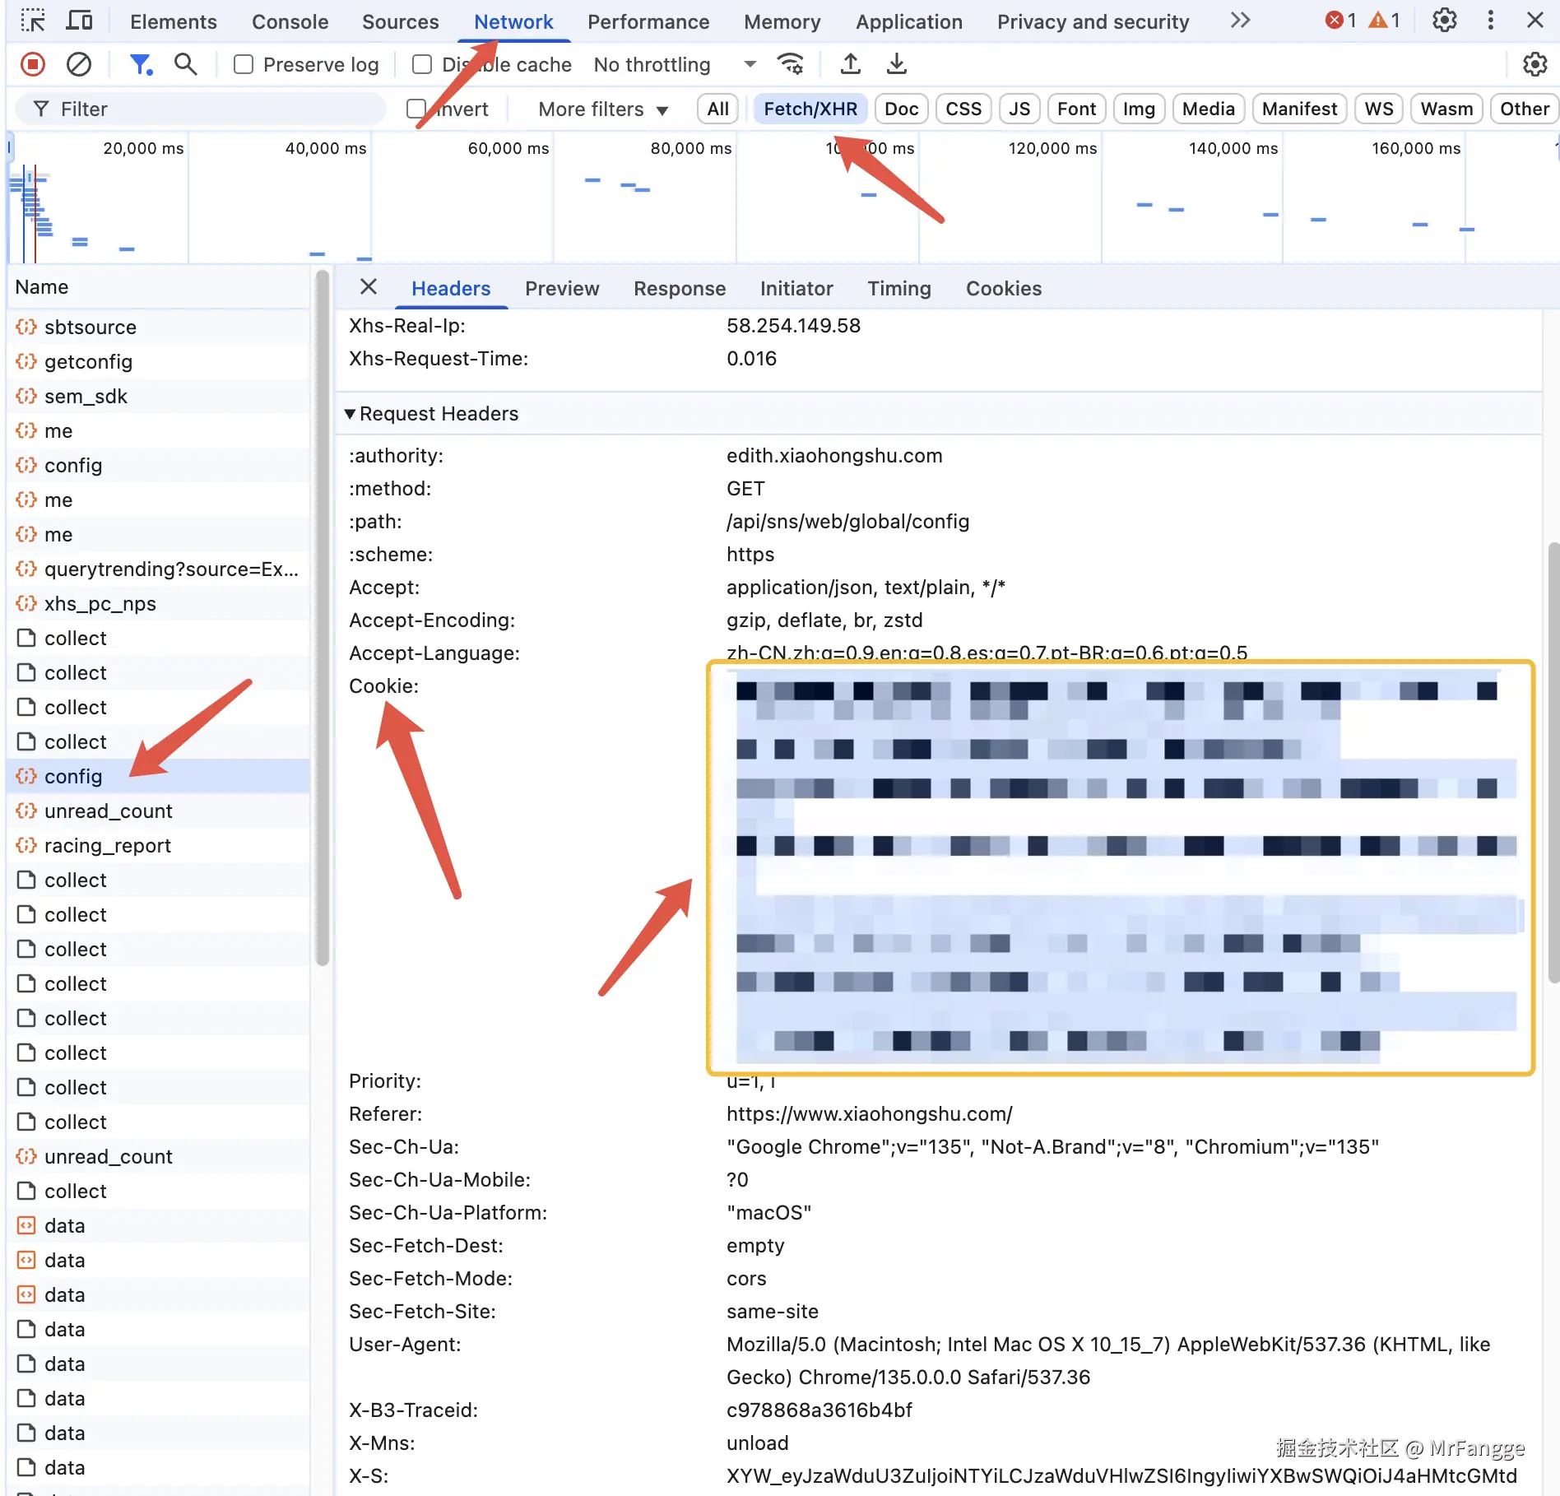Screen dimensions: 1560x1496
Task: Click the headers pane scrollbar
Action: (x=1553, y=762)
